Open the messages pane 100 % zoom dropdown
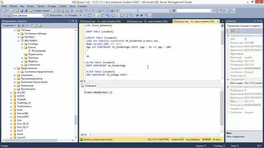 90,134
